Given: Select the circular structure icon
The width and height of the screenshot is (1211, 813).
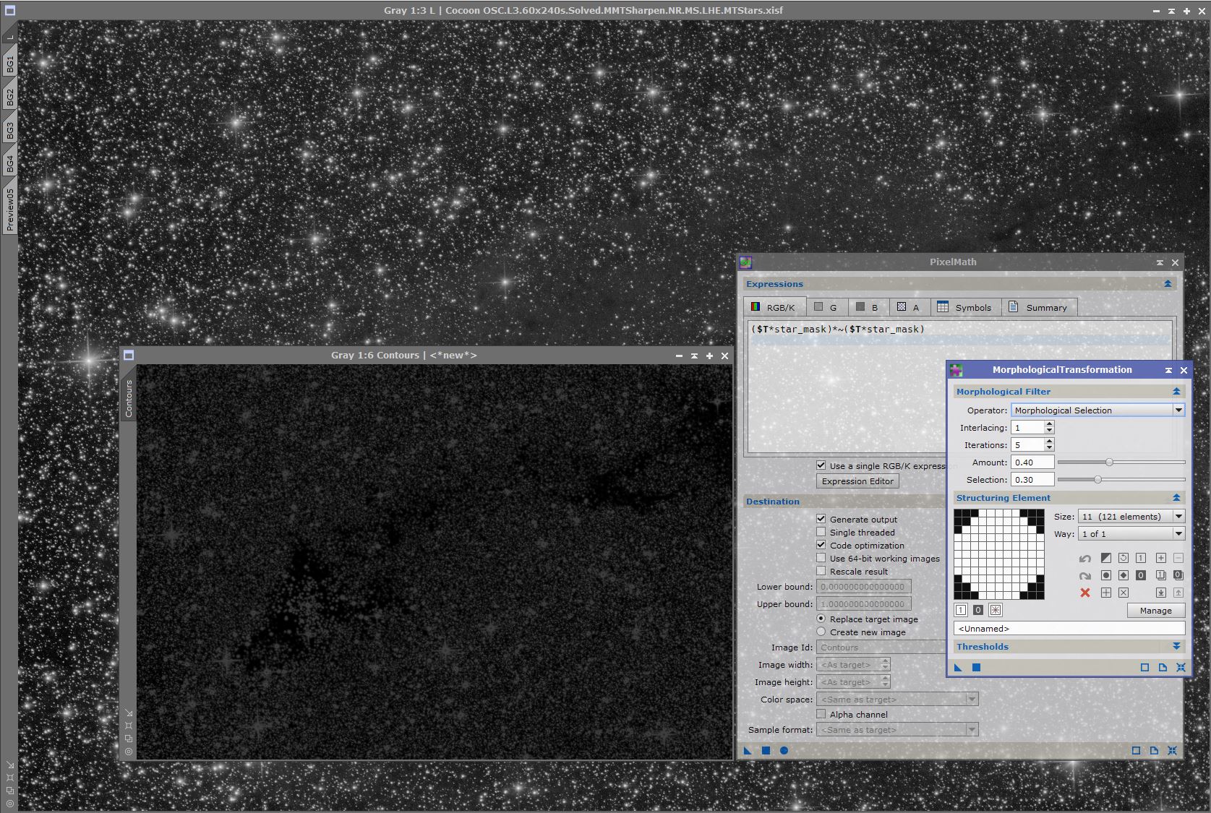Looking at the screenshot, I should [1105, 575].
